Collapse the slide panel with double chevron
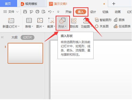This screenshot has height=100, width=132. click(x=2, y=37)
